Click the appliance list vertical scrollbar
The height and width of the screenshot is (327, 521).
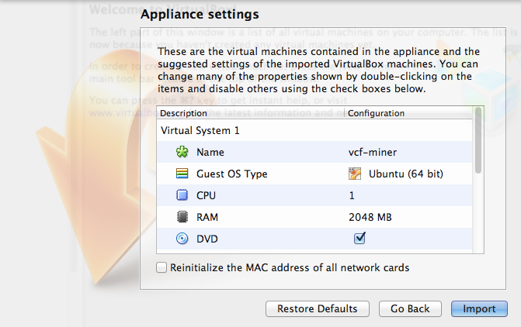pyautogui.click(x=478, y=139)
